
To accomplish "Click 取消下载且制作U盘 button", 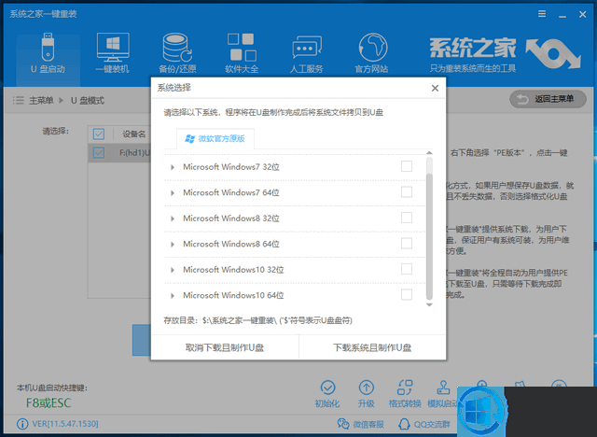I will (225, 347).
